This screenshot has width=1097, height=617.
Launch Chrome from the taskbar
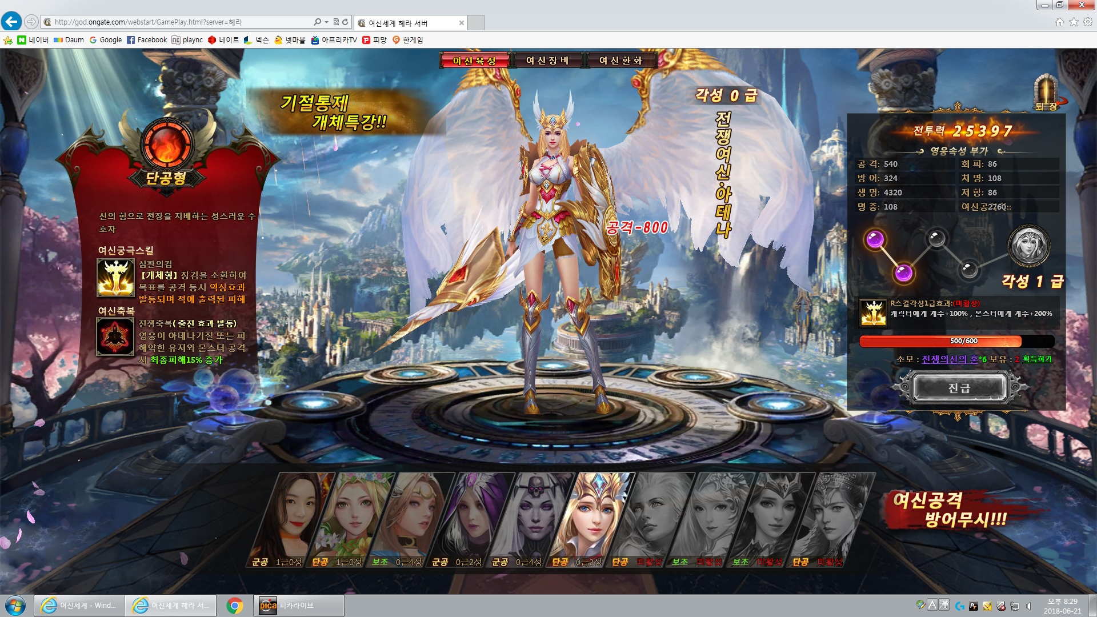click(x=234, y=606)
